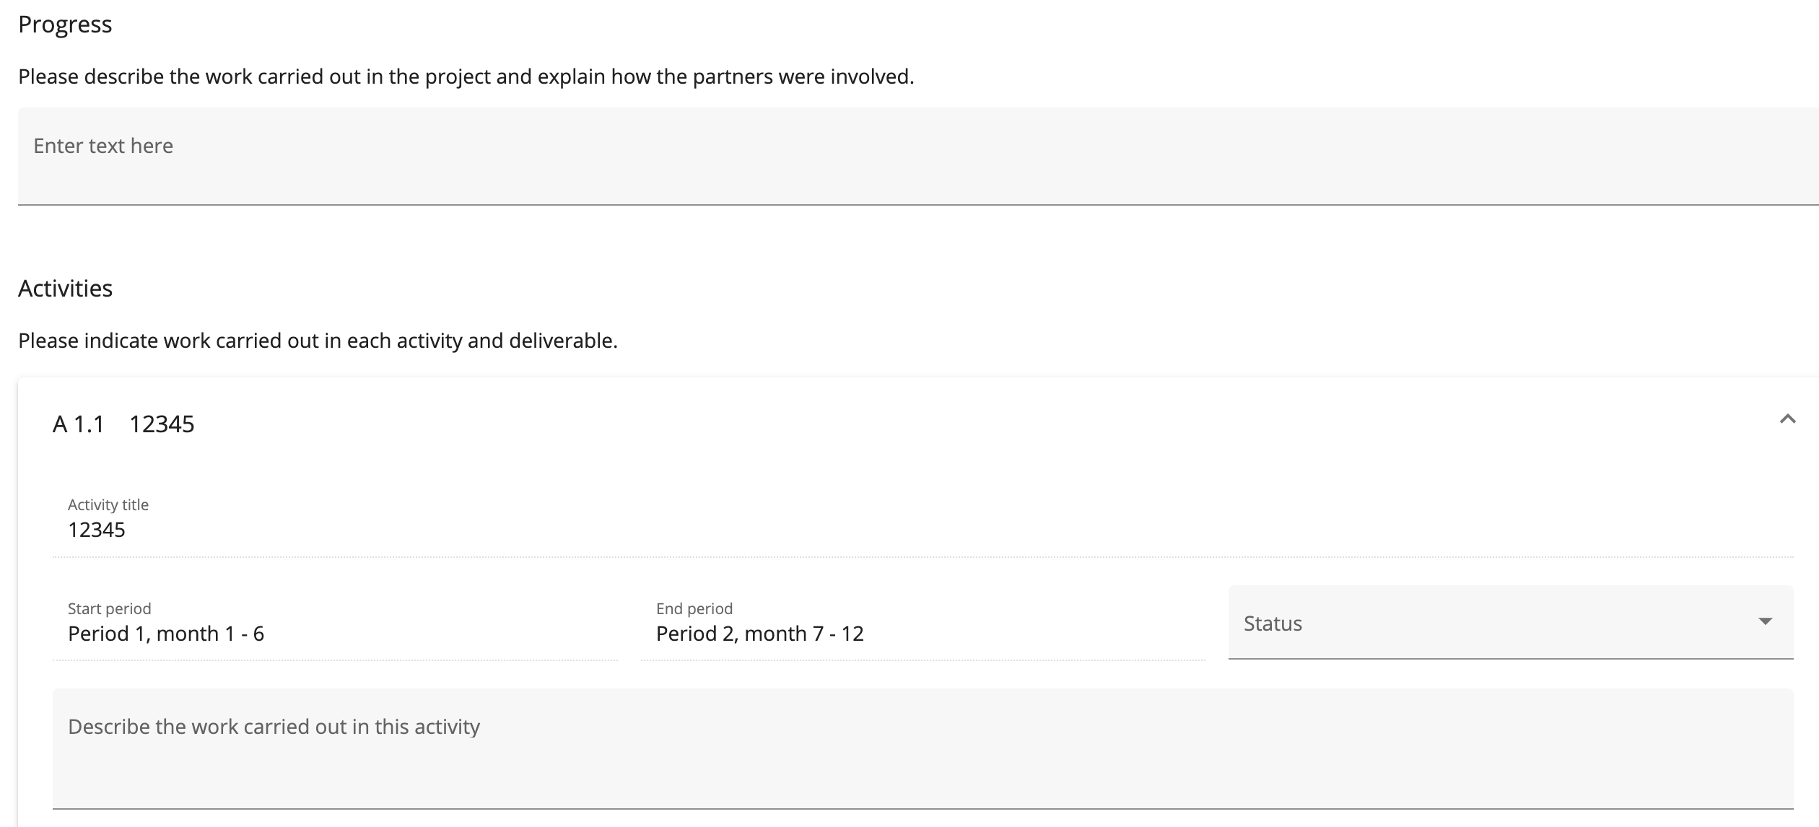This screenshot has width=1819, height=827.
Task: Click the "Please describe the work" instruction text
Action: point(466,76)
